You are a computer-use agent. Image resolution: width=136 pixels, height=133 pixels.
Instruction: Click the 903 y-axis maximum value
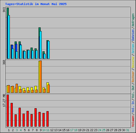(4, 10)
